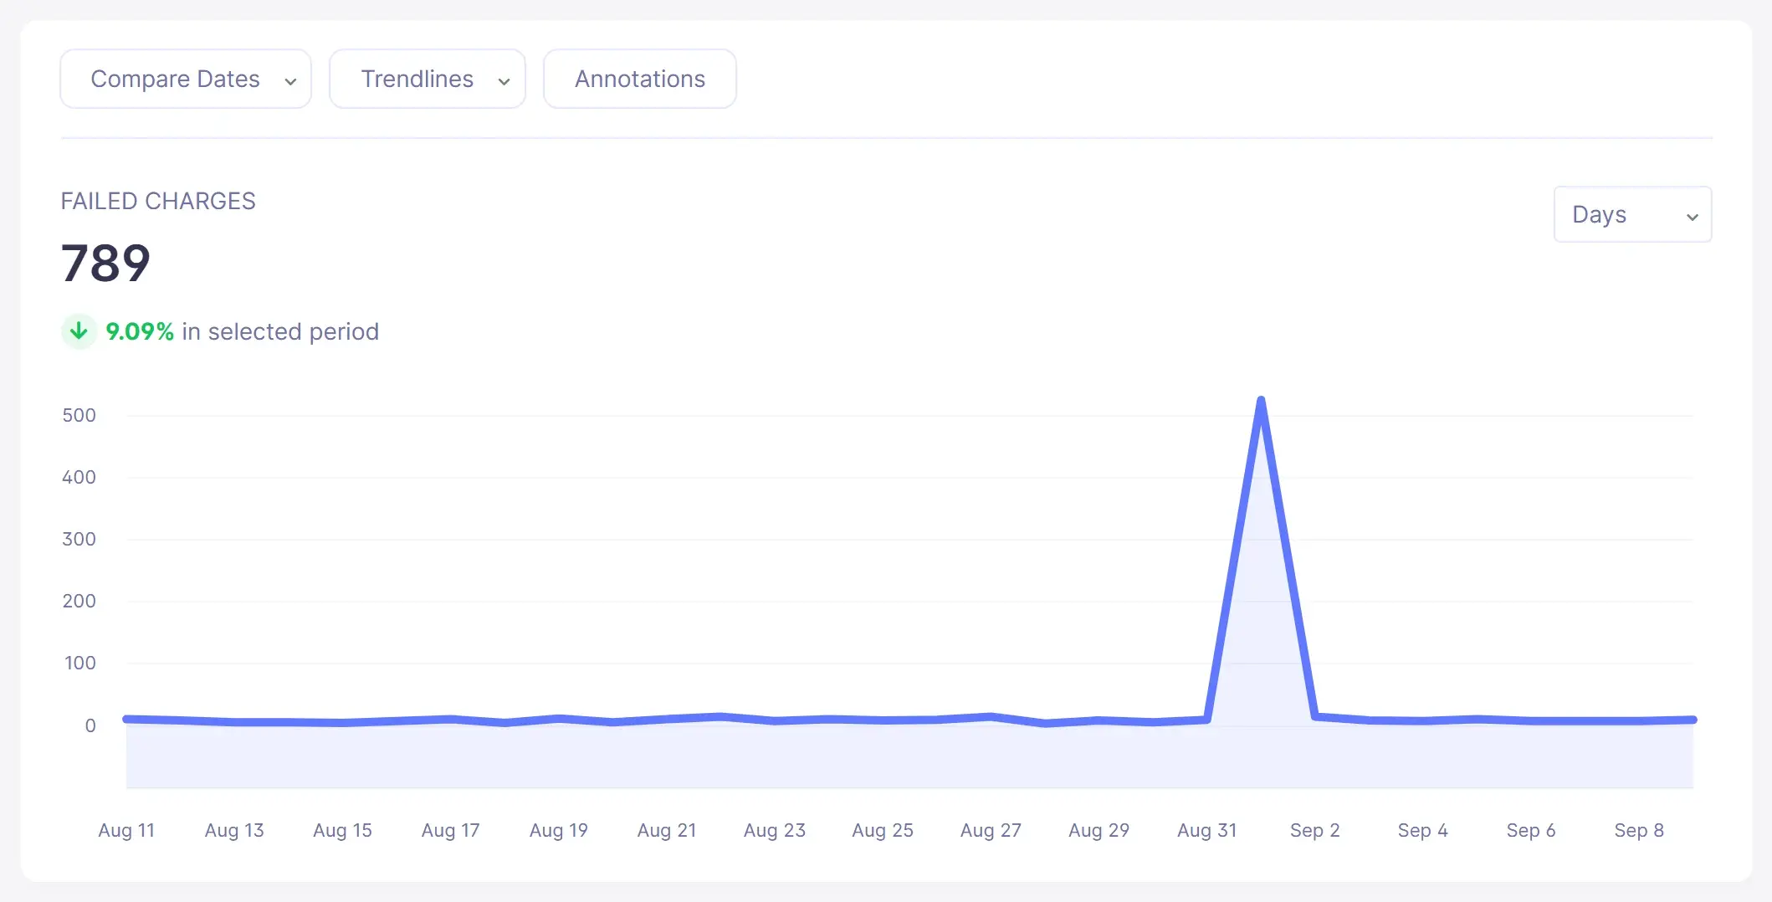Screen dimensions: 1772x902
Task: Expand the Trendlines dropdown
Action: (428, 79)
